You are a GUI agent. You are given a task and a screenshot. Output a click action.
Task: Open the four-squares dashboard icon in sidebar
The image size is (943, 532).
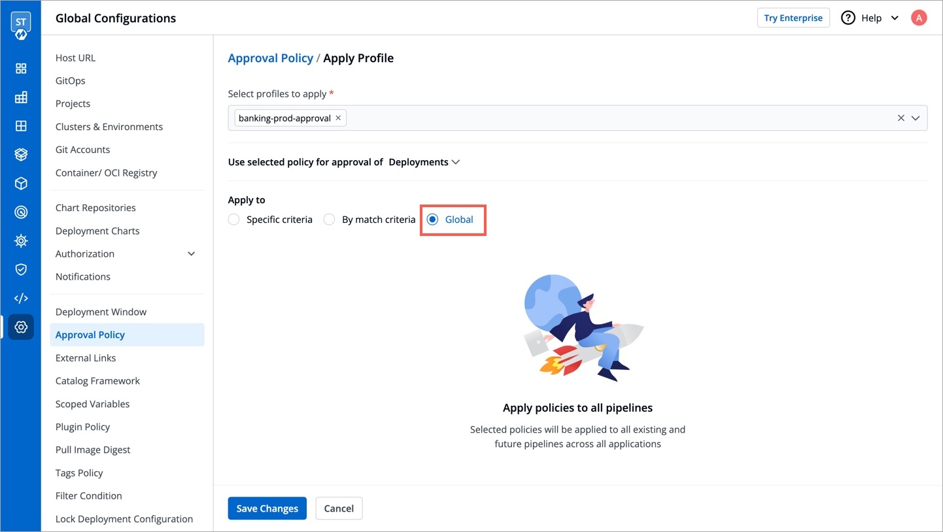(x=21, y=69)
